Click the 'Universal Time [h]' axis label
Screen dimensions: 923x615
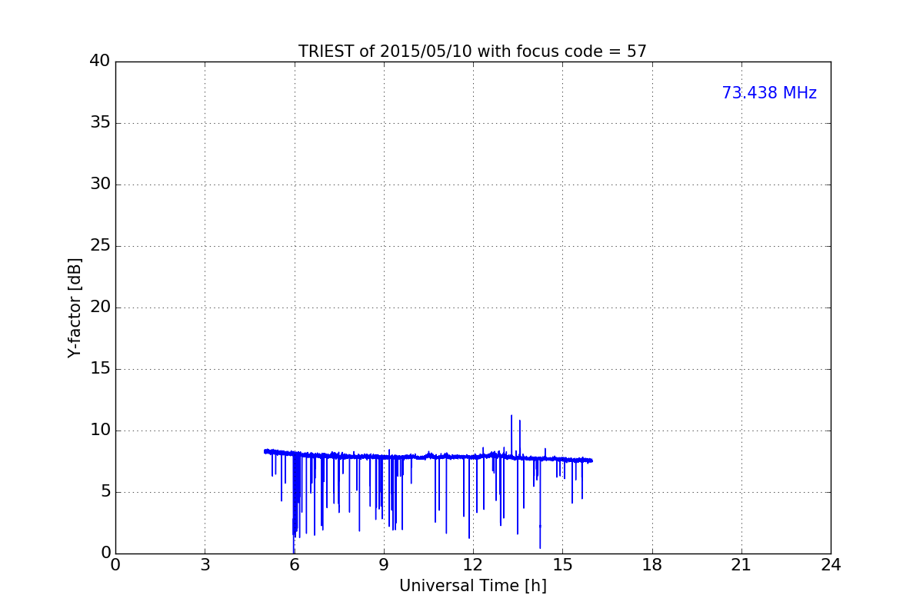[472, 586]
